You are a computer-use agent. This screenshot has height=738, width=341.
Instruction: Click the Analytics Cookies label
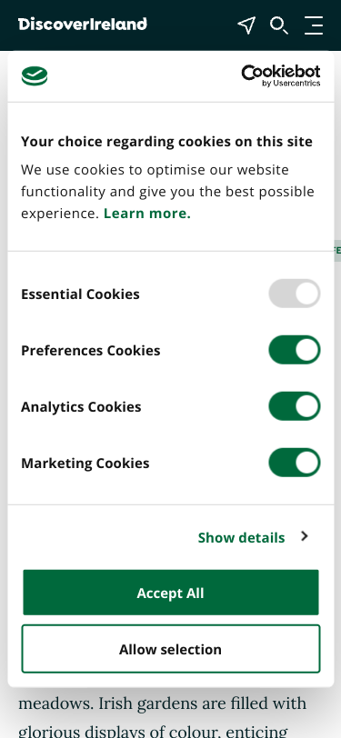pos(81,406)
